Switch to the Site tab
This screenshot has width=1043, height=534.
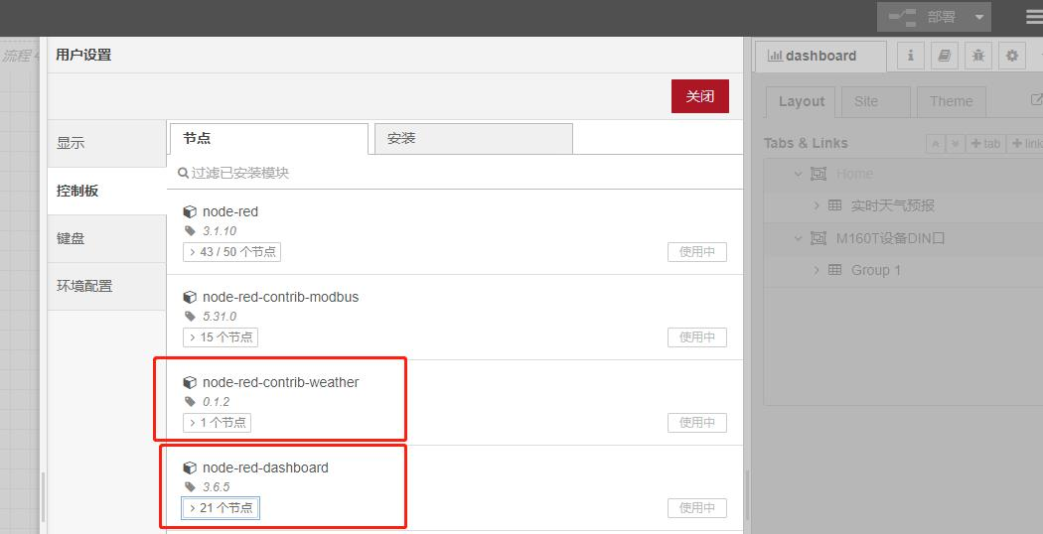click(x=876, y=102)
